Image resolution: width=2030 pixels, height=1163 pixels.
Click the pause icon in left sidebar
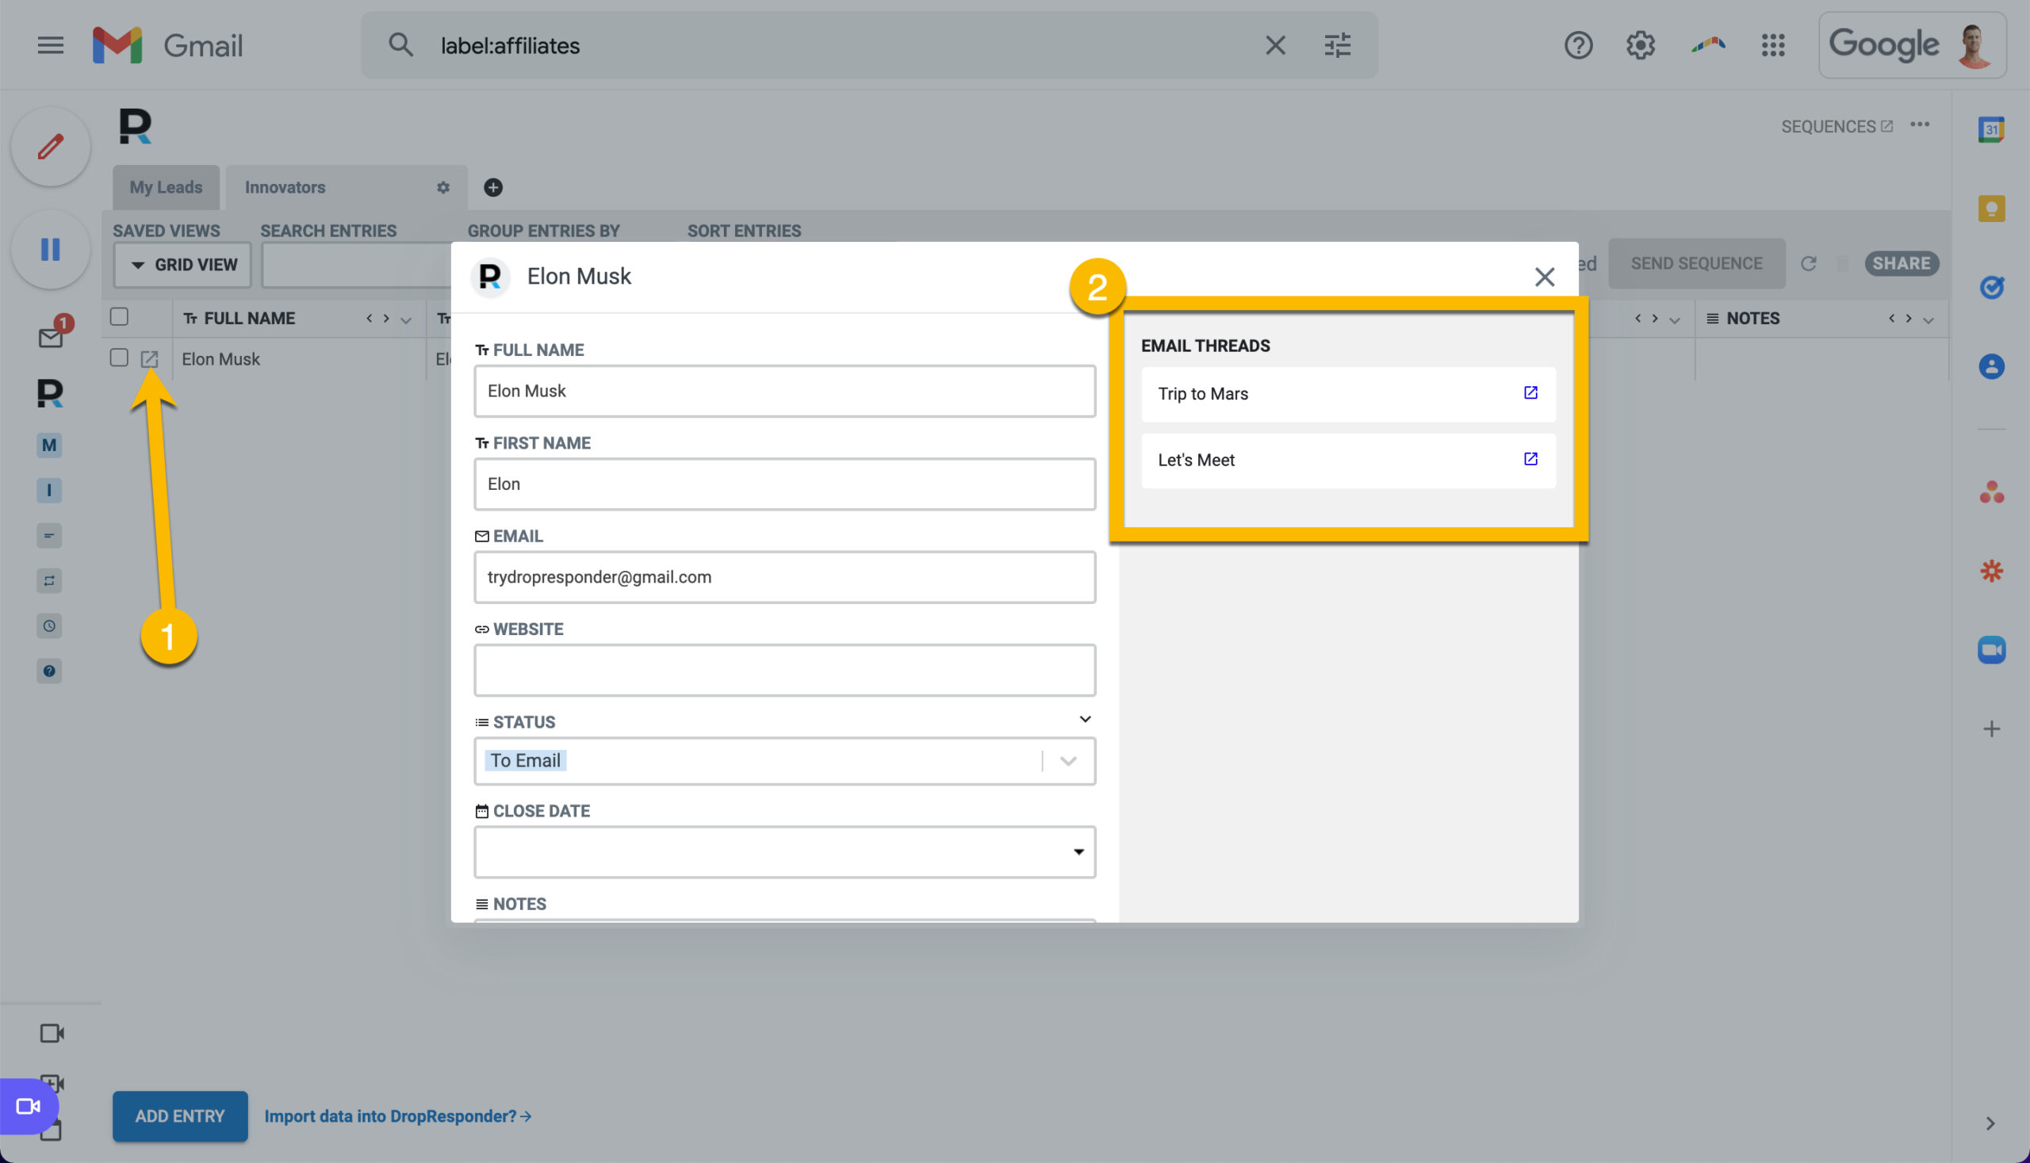(50, 249)
